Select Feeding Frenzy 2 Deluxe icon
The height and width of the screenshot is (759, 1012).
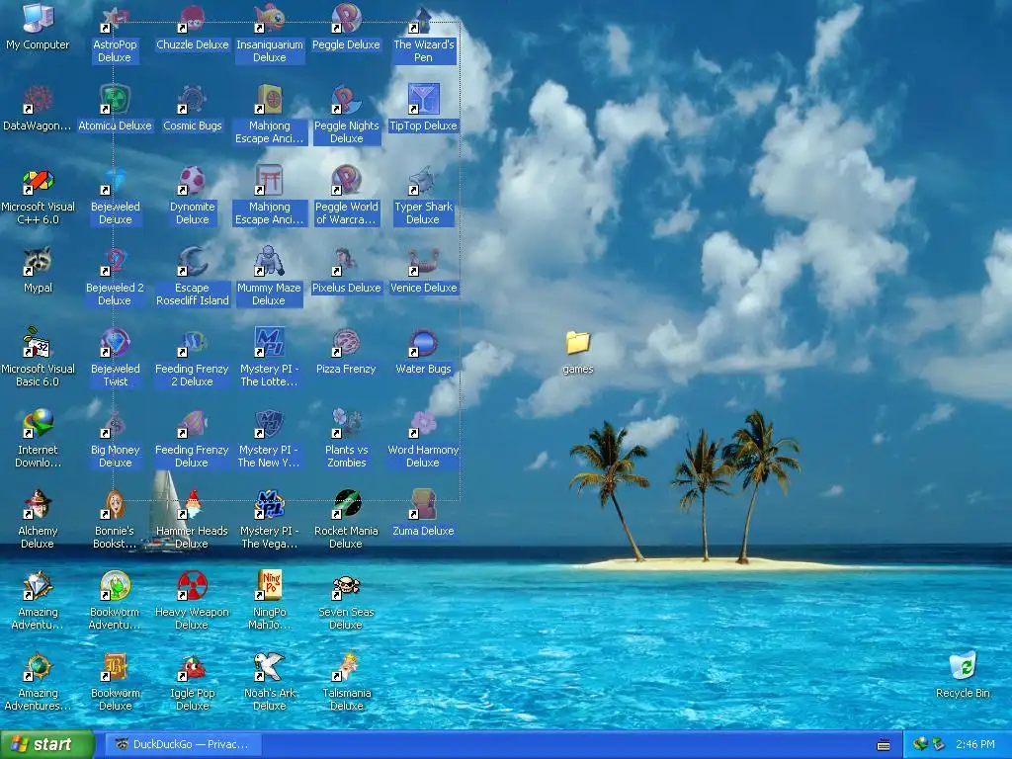[x=193, y=342]
